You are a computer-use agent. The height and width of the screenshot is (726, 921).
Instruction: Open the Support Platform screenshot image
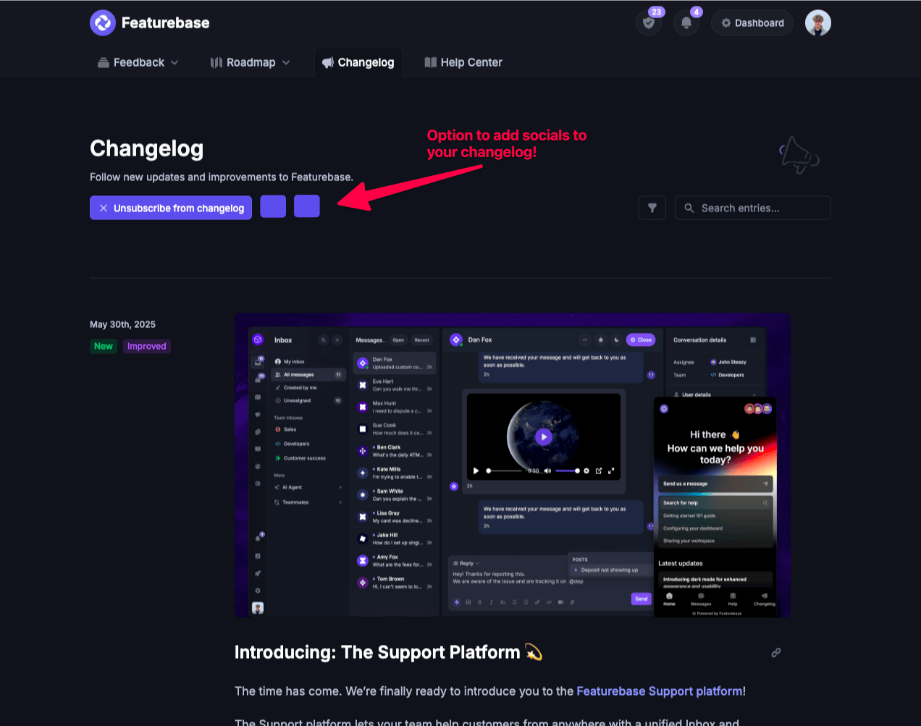(513, 465)
